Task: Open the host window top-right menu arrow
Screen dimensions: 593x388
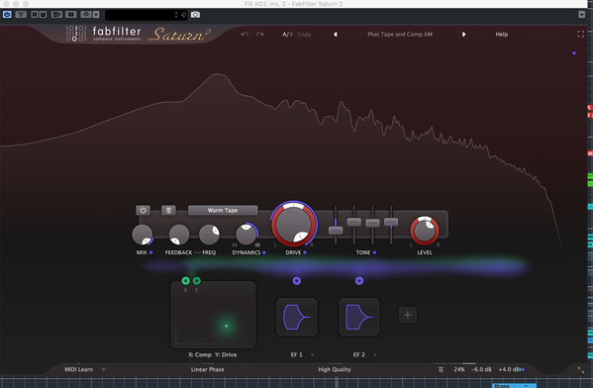Action: tap(582, 15)
